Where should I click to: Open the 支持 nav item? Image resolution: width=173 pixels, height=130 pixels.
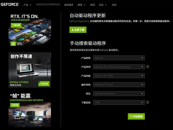(x=114, y=5)
